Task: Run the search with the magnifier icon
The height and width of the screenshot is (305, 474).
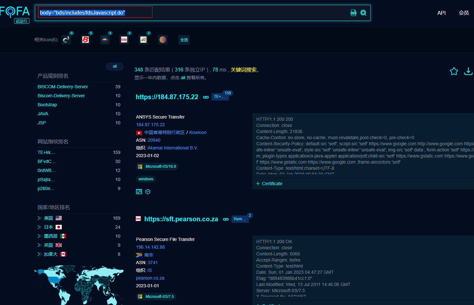Action: point(363,13)
